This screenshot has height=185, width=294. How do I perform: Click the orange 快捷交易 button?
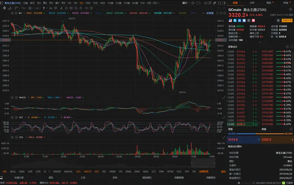tap(287, 19)
